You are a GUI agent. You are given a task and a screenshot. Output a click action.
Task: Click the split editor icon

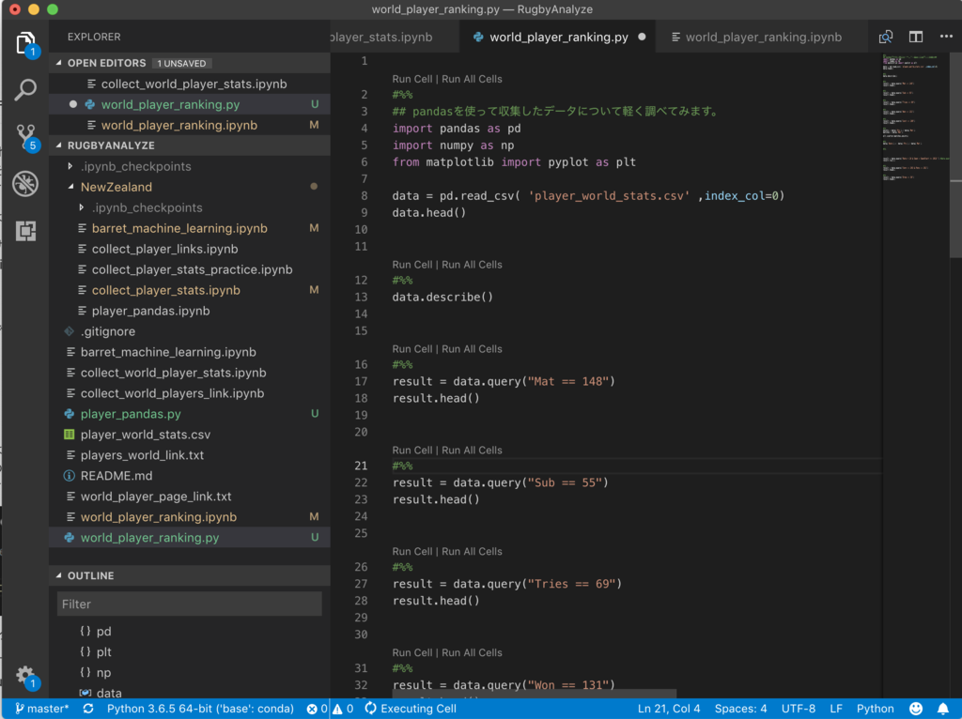pos(916,38)
